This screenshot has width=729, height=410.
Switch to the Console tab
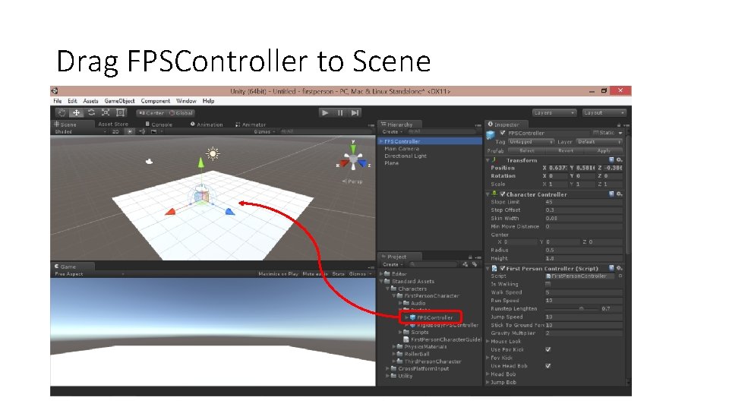[159, 124]
